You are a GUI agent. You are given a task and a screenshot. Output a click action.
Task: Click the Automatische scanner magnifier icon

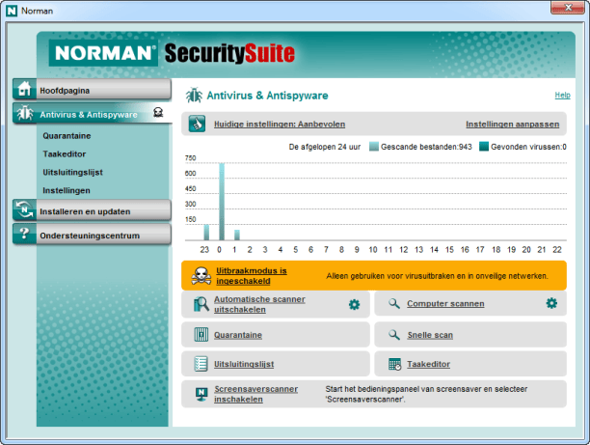point(201,304)
